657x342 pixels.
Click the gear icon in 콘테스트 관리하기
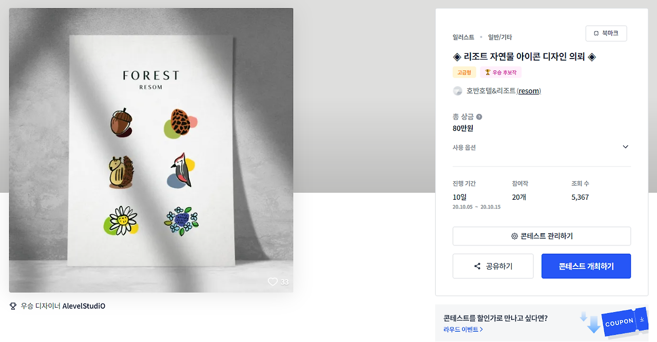pyautogui.click(x=514, y=236)
